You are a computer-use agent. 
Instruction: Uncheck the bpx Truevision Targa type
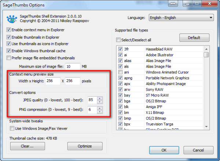pyautogui.click(x=120, y=124)
